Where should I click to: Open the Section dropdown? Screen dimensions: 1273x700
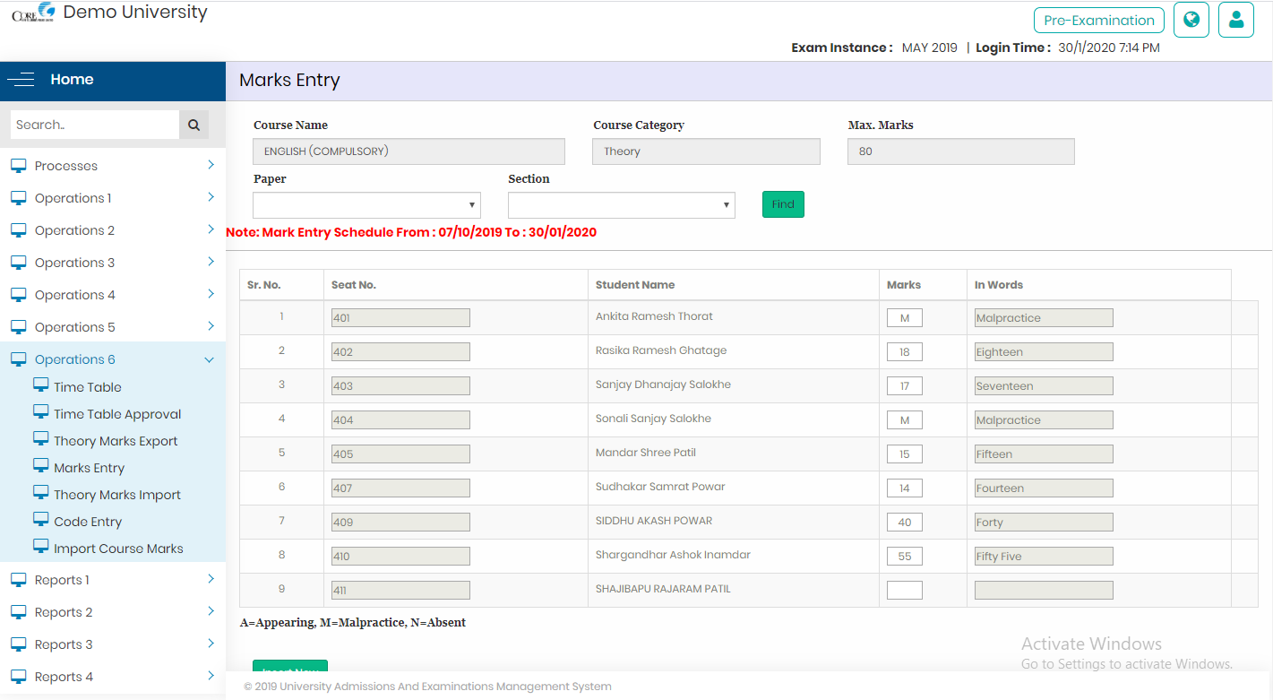click(621, 205)
